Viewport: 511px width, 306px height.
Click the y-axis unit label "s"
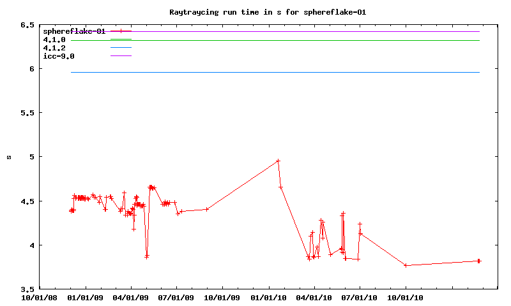pos(9,157)
